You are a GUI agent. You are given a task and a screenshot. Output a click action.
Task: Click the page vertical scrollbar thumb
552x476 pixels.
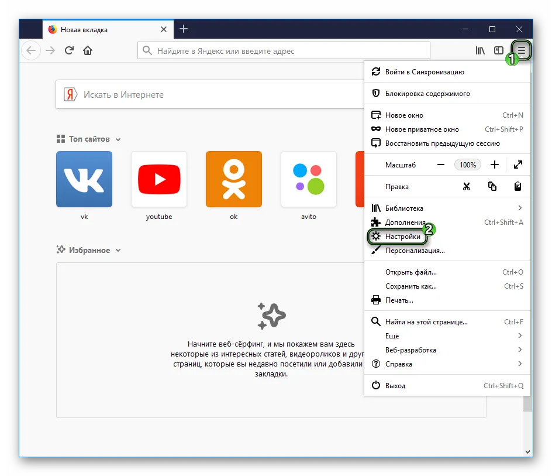tap(527, 403)
